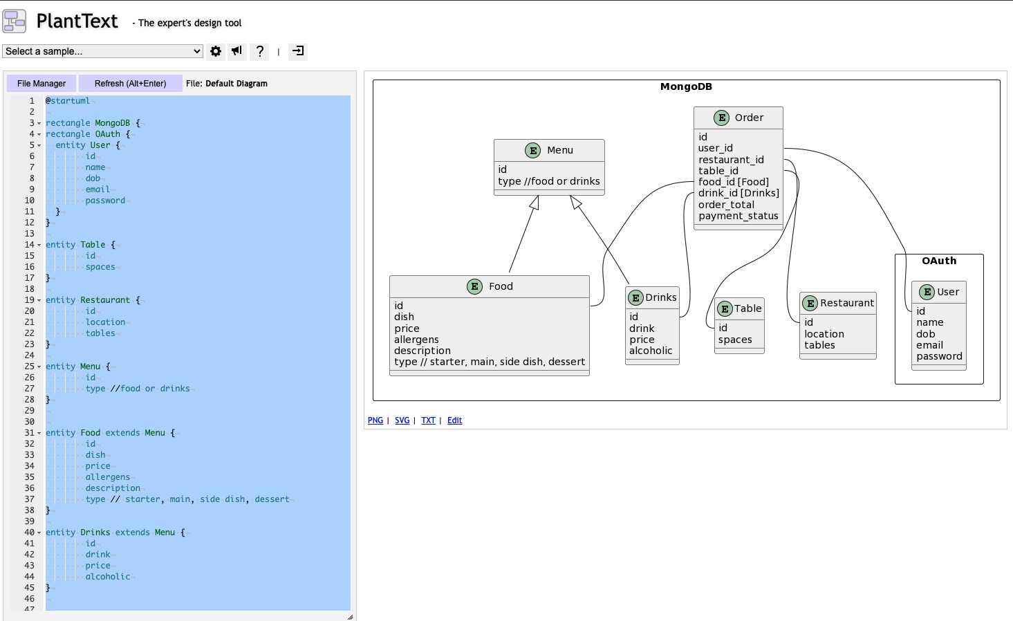This screenshot has width=1013, height=621.
Task: Click 'type //food or drinks' in Menu entity
Action: 549,181
